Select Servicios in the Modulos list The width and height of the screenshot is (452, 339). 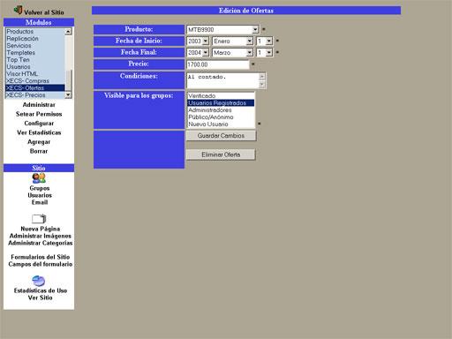[35, 46]
